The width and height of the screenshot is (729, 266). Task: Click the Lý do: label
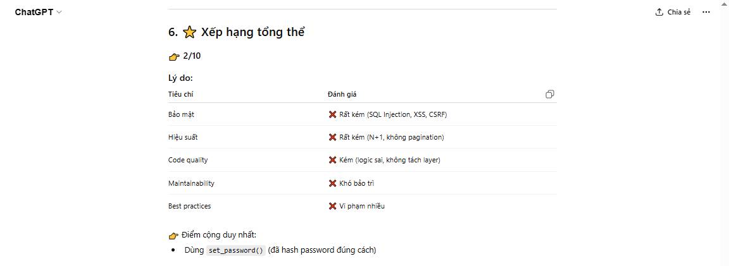coord(180,78)
